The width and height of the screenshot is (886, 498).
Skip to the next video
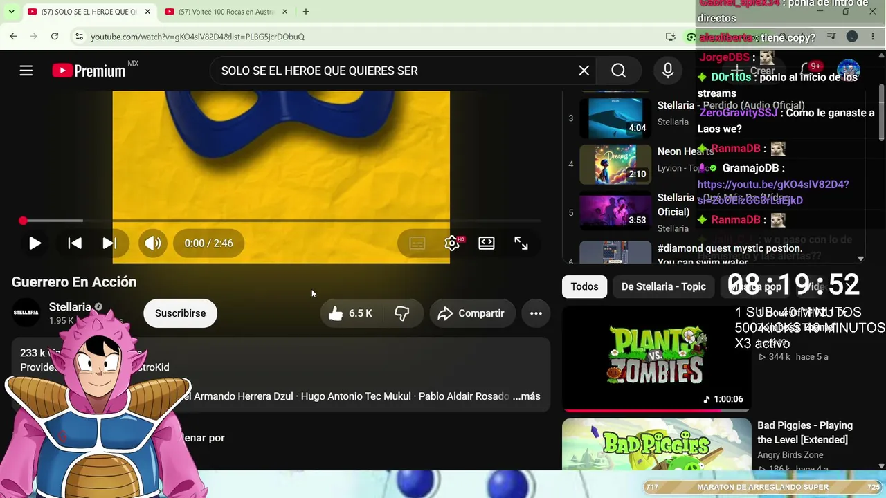coord(109,243)
